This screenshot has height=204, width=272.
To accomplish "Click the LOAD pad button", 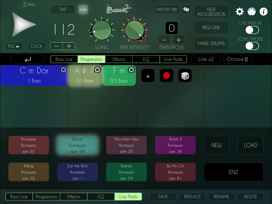I will (251, 145).
